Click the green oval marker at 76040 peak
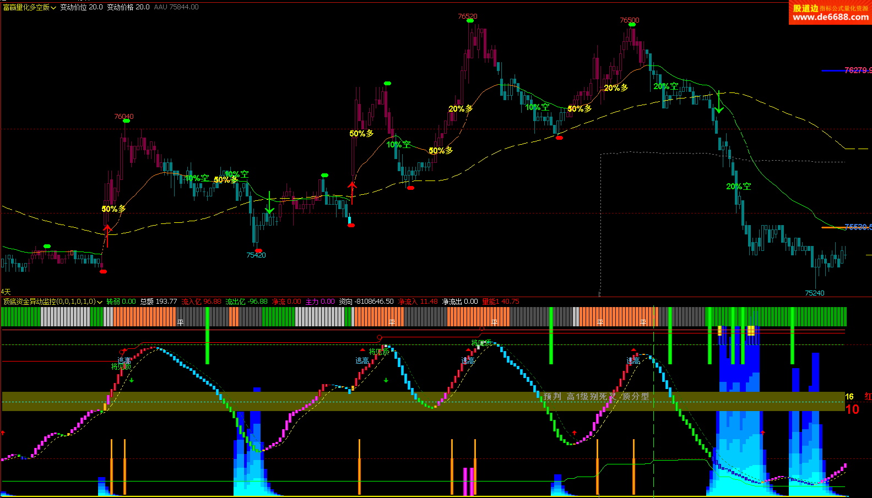 coord(126,121)
